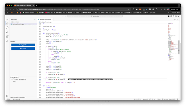Go forward in editor navigation history
This screenshot has height=107, width=186.
click(x=65, y=16)
